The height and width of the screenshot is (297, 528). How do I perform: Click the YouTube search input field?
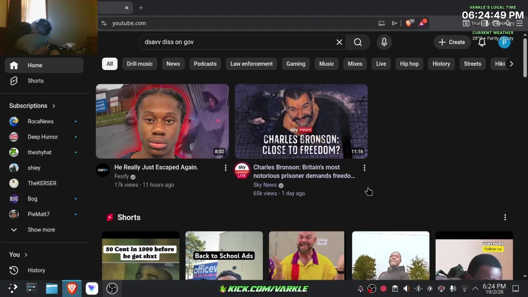tap(237, 42)
